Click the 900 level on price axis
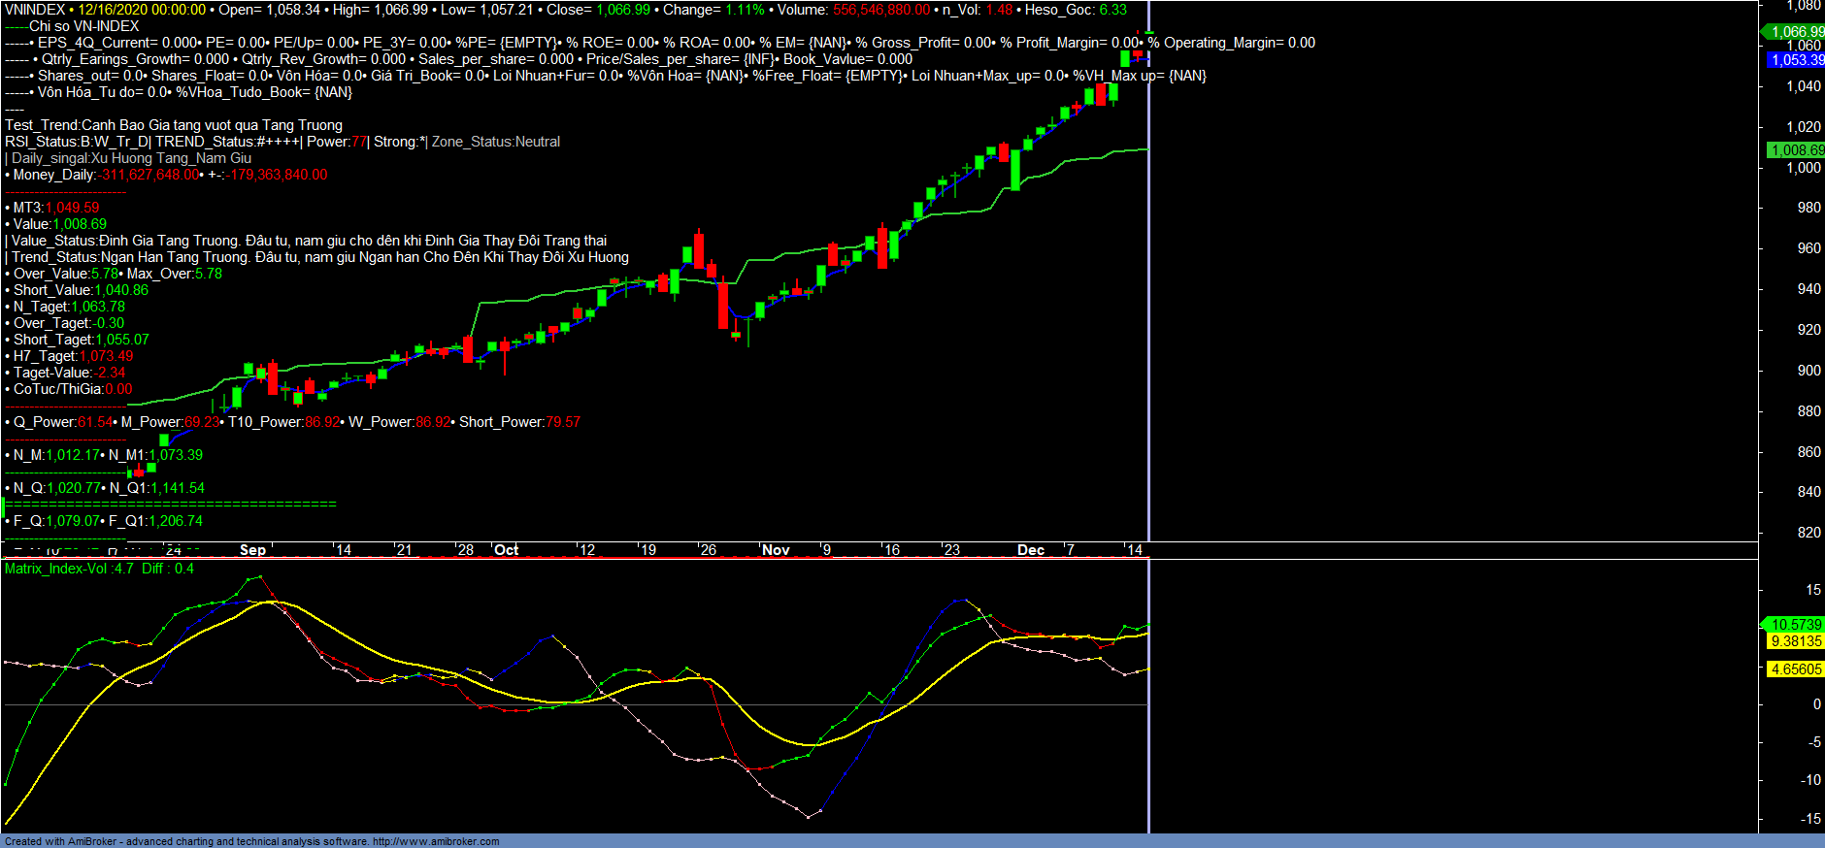The image size is (1825, 848). pos(1808,371)
